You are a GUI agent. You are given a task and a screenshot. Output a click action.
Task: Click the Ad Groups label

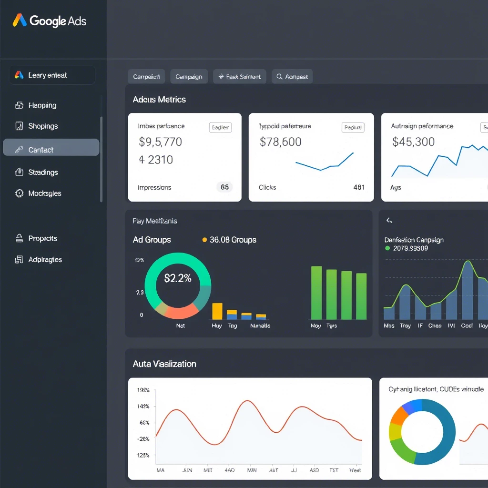coord(152,240)
